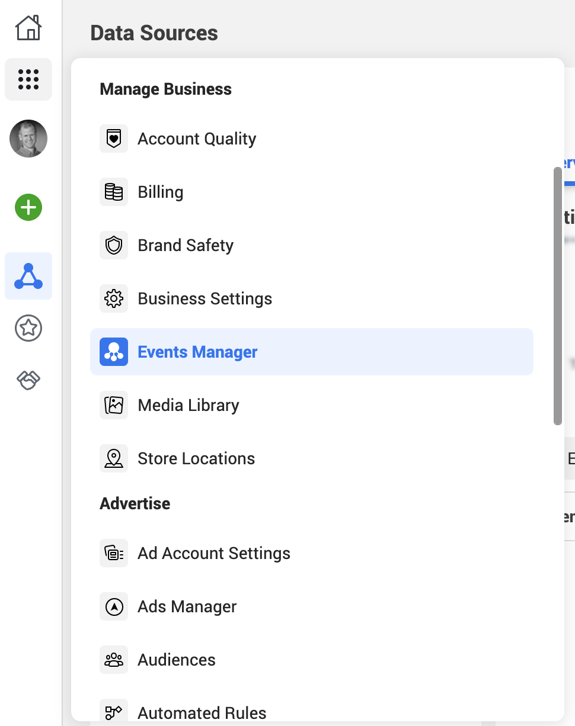
Task: Click the Events Manager blue icon
Action: pyautogui.click(x=114, y=352)
